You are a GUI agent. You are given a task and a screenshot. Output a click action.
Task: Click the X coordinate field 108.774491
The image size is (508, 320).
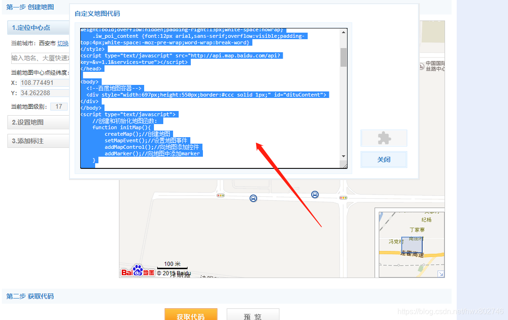click(x=45, y=83)
